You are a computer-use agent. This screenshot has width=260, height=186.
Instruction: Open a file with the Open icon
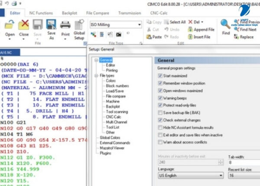point(9,25)
